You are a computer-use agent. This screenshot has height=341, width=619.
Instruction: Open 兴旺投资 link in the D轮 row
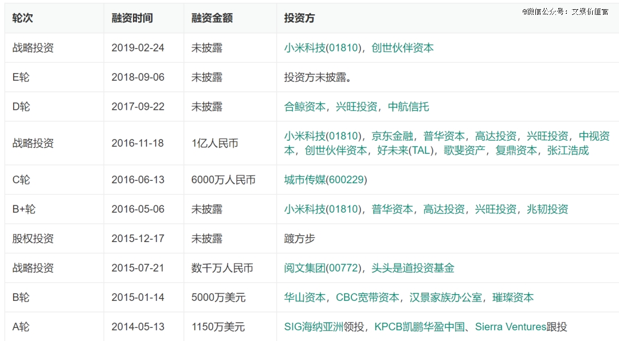356,107
